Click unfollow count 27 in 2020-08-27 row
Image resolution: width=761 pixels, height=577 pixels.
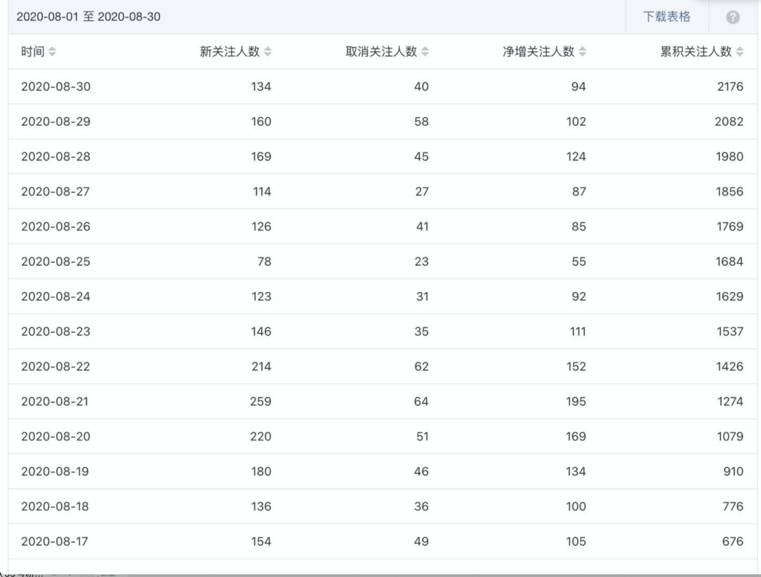421,191
